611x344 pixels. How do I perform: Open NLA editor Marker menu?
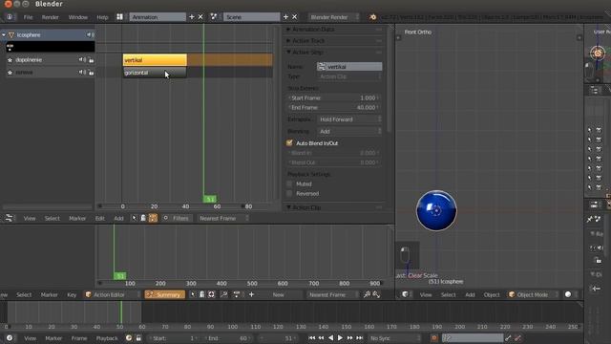click(77, 218)
